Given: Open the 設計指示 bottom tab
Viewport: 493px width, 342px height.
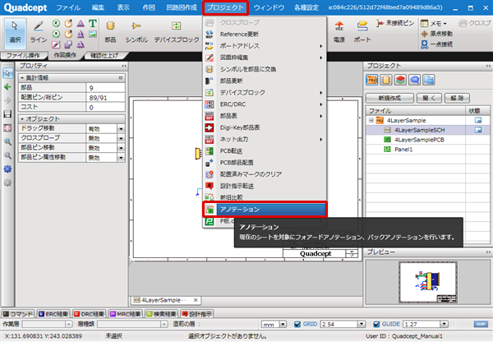Looking at the screenshot, I should tap(197, 314).
